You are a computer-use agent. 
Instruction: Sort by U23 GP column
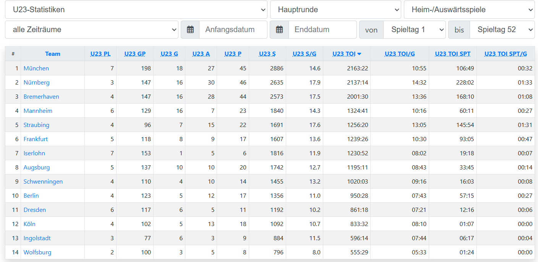point(135,54)
